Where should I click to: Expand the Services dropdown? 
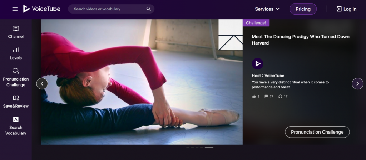pyautogui.click(x=267, y=9)
